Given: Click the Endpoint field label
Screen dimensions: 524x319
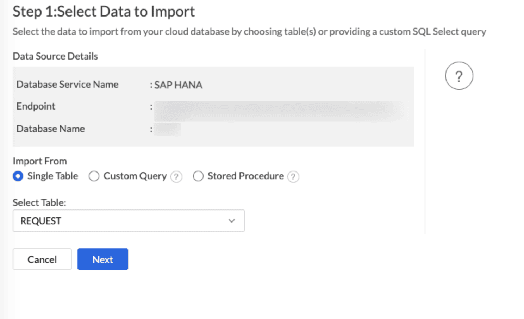Looking at the screenshot, I should click(36, 106).
